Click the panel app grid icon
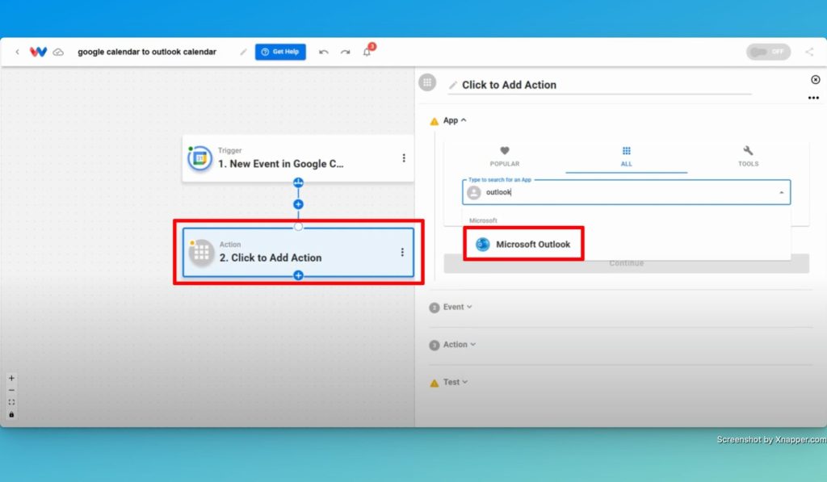 [x=427, y=82]
